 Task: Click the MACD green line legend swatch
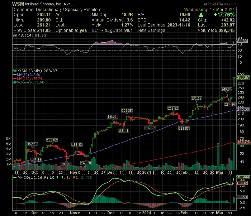[15, 177]
